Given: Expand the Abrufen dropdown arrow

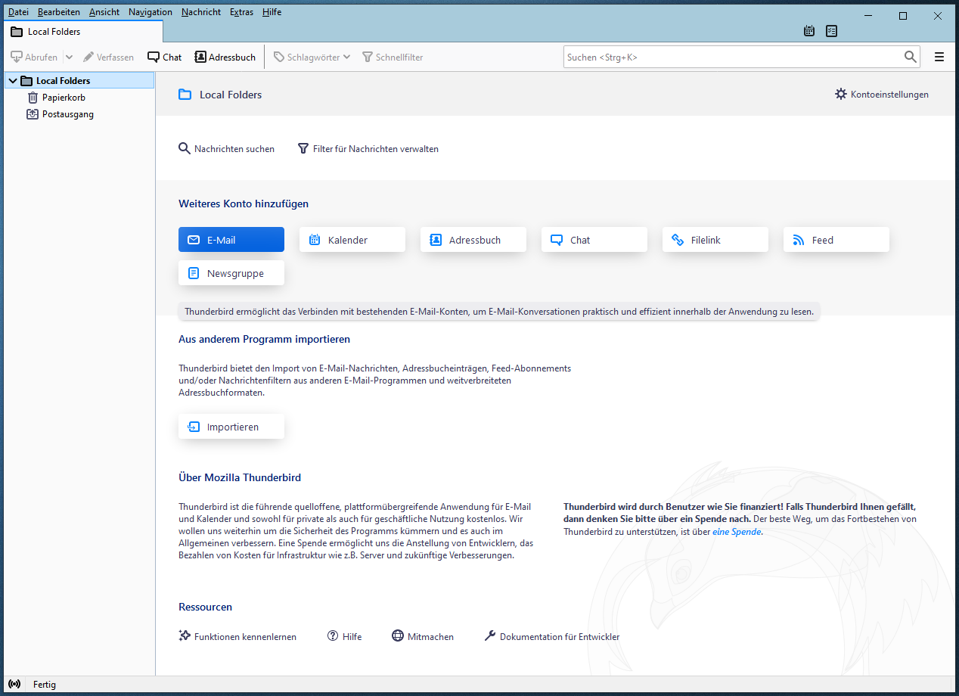Looking at the screenshot, I should click(69, 57).
